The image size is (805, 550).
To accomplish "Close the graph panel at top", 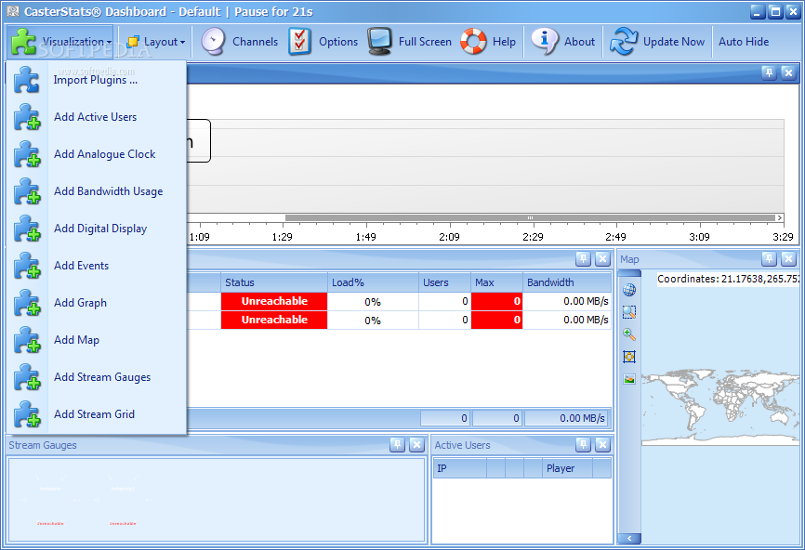I will pos(788,72).
